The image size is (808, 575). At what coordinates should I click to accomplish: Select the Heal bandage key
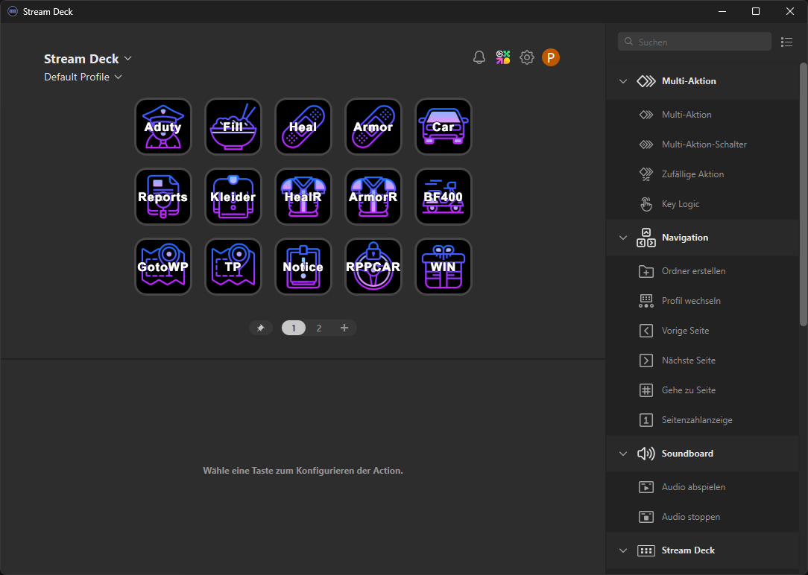click(303, 127)
